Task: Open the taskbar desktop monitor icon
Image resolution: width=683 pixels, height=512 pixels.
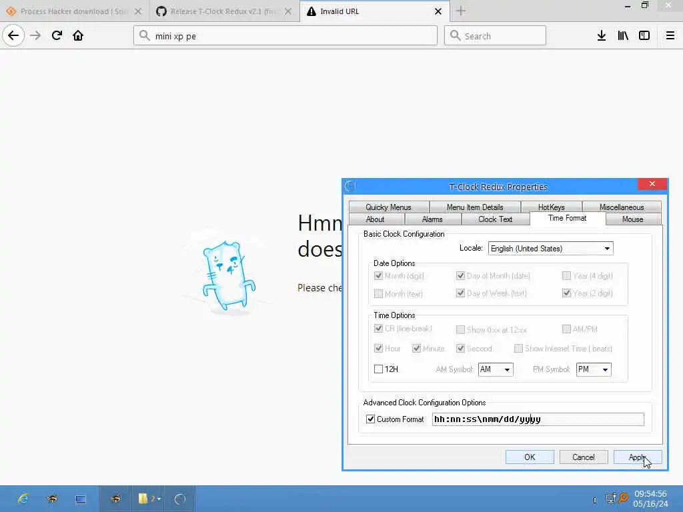Action: tap(81, 499)
